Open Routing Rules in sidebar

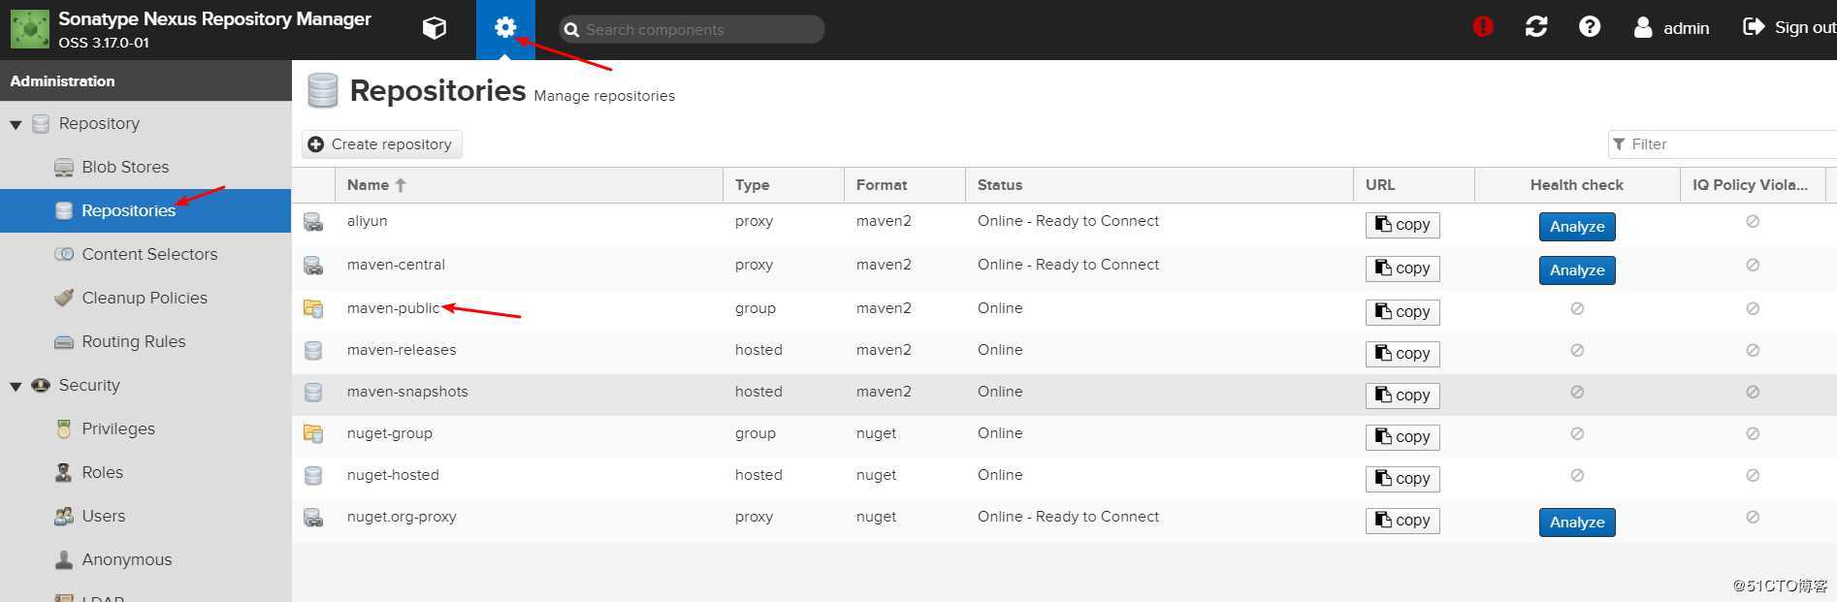[134, 341]
